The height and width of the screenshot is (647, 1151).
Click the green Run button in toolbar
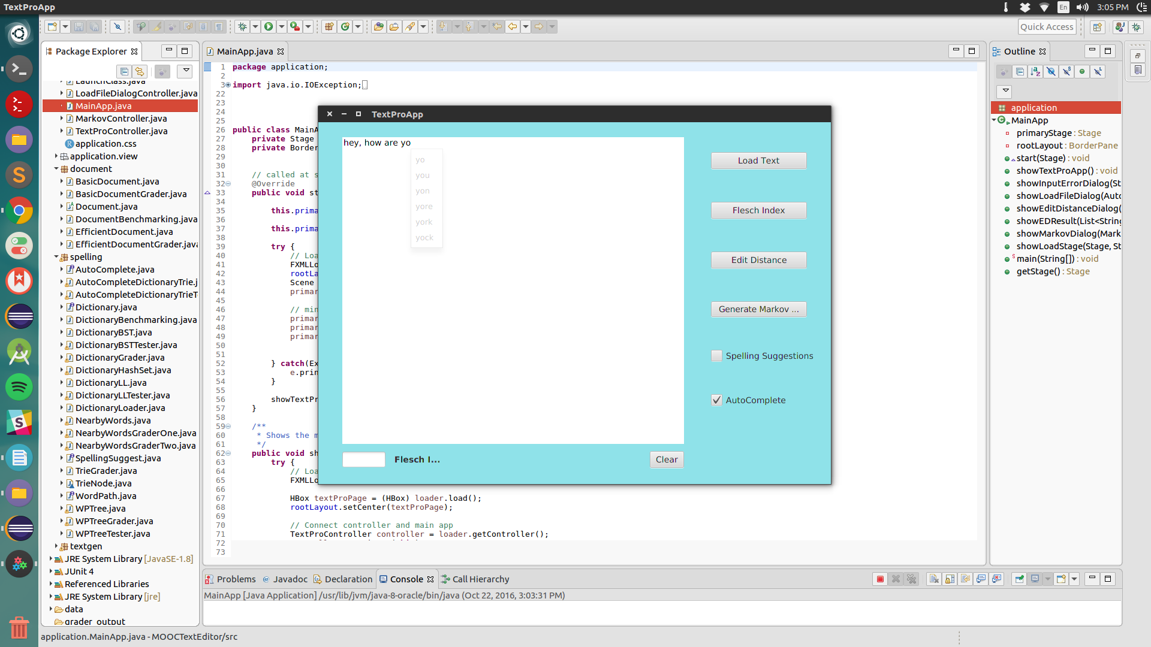click(269, 26)
